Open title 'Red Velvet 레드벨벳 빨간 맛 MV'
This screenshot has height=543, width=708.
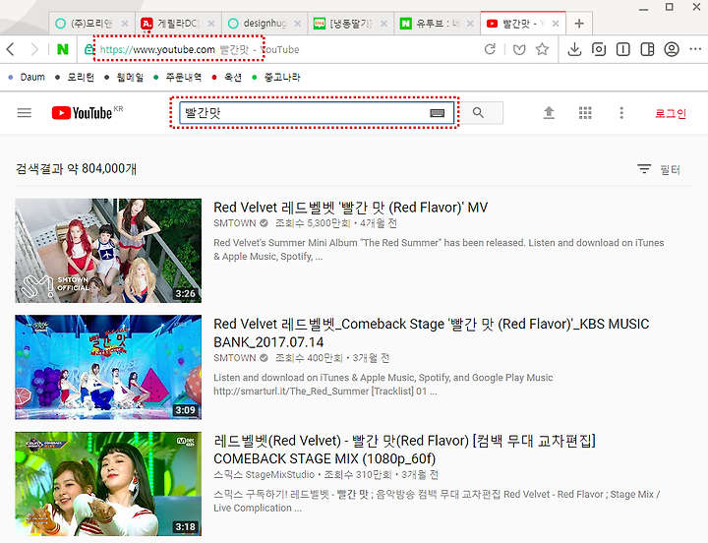coord(350,208)
